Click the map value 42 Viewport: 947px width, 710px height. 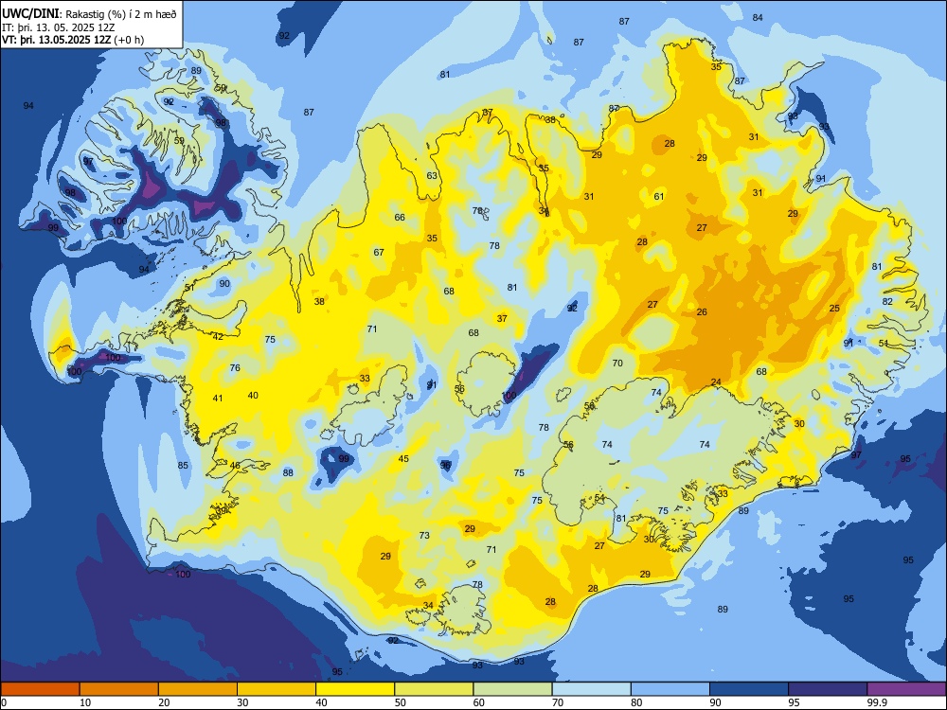pos(218,337)
